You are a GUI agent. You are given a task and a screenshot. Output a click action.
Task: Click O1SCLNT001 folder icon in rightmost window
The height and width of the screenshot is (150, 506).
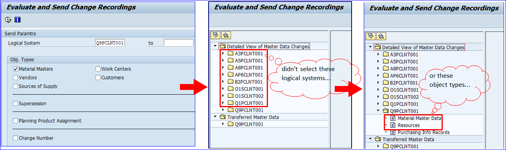pos(386,90)
